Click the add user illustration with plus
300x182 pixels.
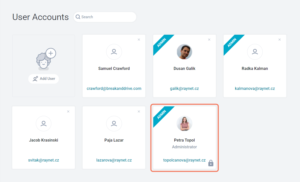(x=46, y=59)
